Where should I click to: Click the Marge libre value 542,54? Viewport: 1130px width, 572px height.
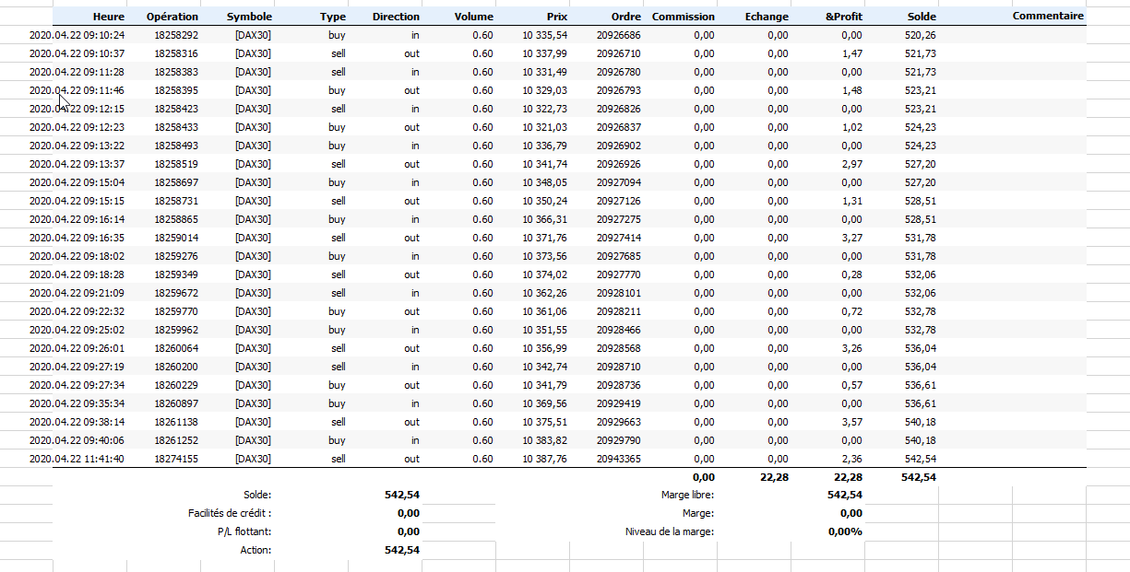[845, 495]
